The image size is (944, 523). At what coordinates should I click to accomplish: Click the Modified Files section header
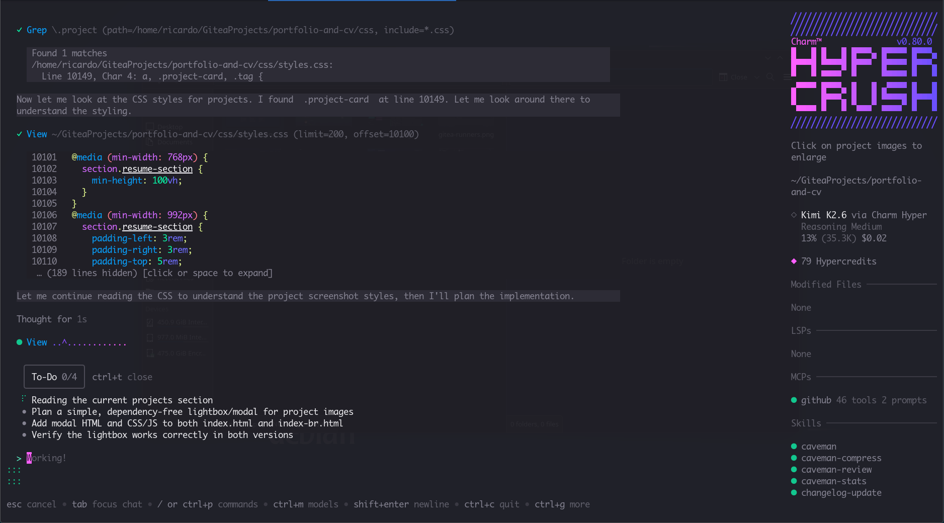click(x=826, y=285)
